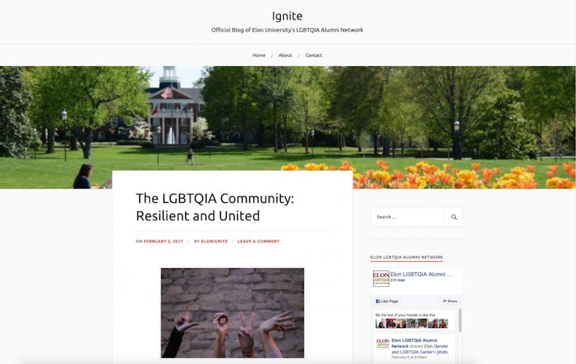
Task: Click the Ignite site title
Action: pos(287,16)
